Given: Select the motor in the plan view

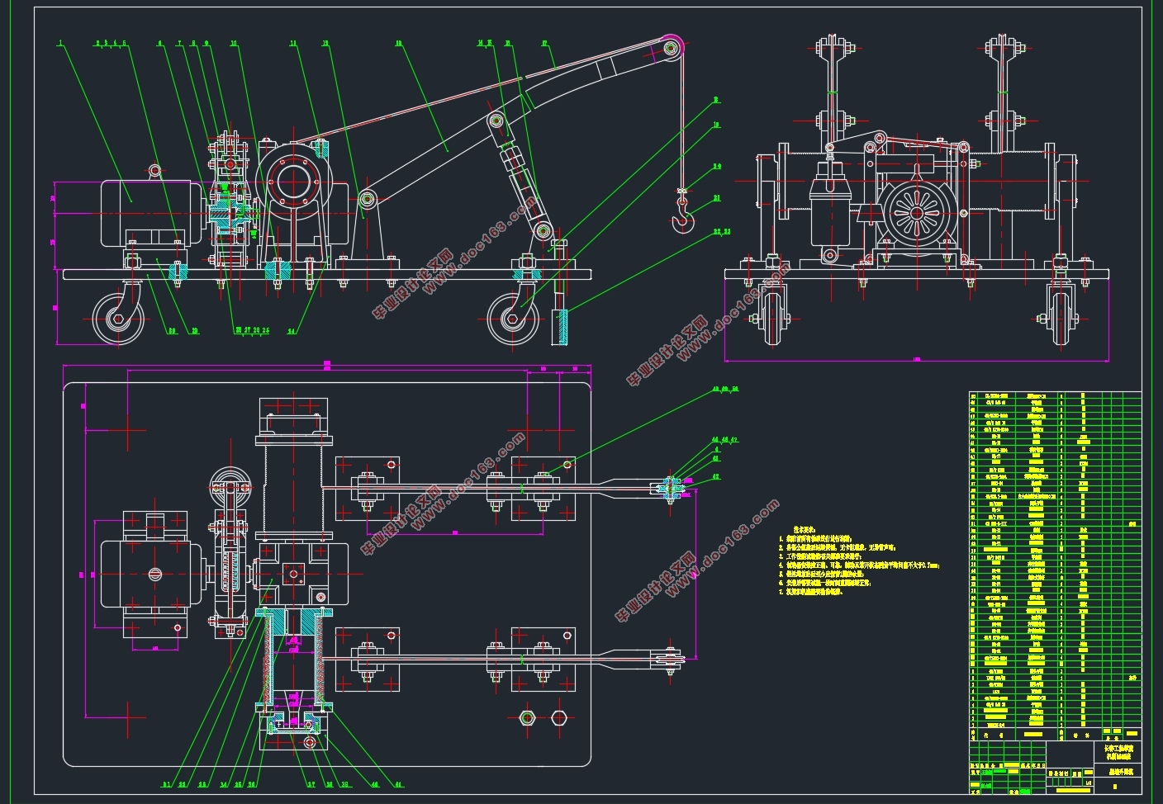Looking at the screenshot, I should pos(154,574).
